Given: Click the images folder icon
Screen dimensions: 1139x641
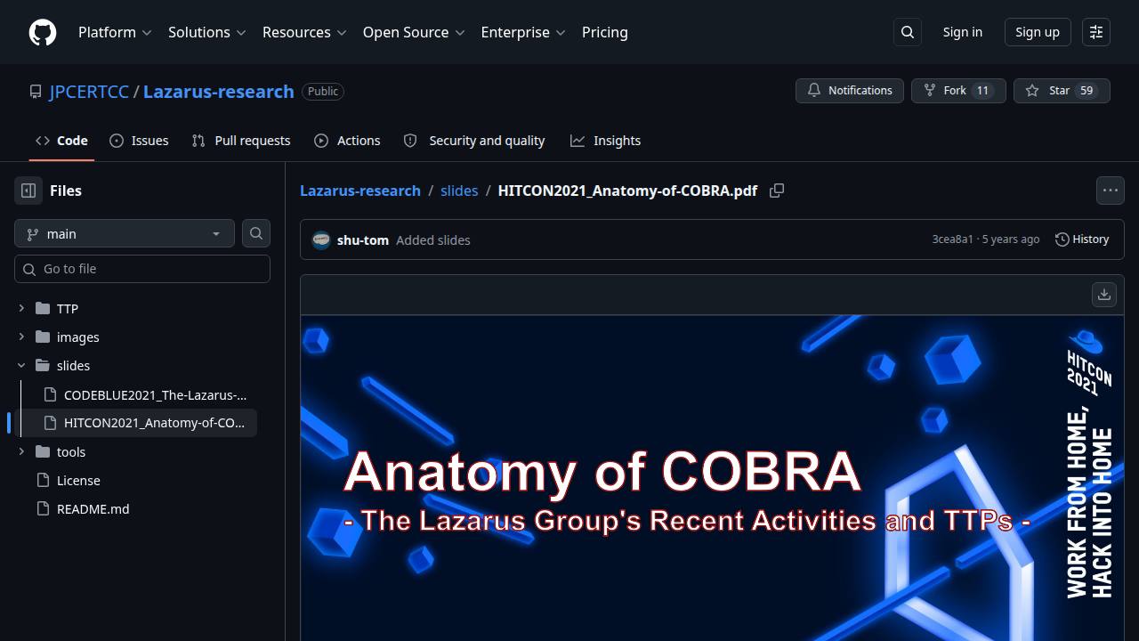Looking at the screenshot, I should click(x=43, y=337).
